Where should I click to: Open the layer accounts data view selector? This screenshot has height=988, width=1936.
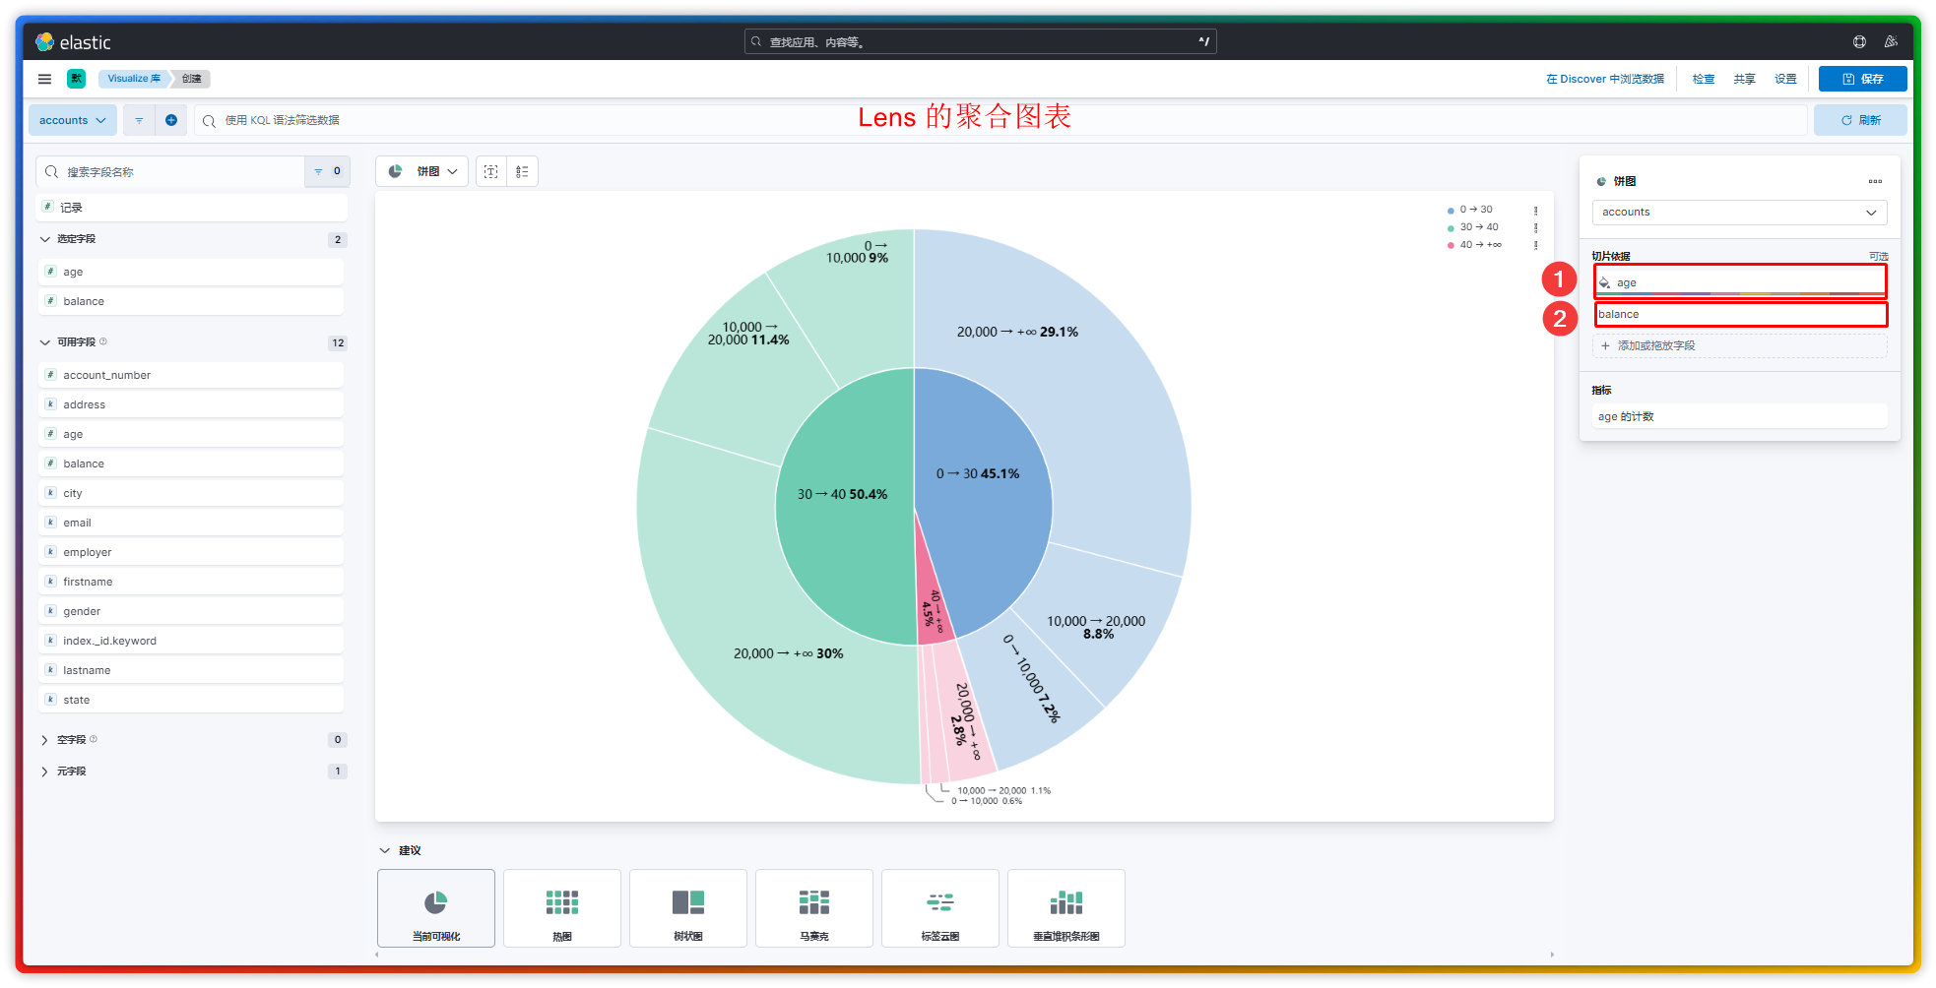(1740, 213)
